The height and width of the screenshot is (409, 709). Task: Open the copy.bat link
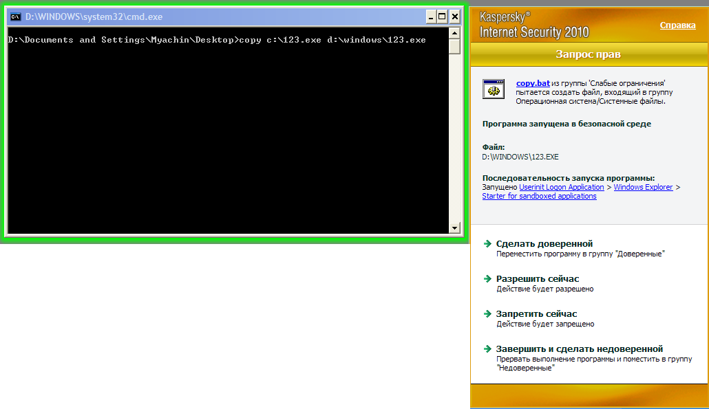coord(533,83)
